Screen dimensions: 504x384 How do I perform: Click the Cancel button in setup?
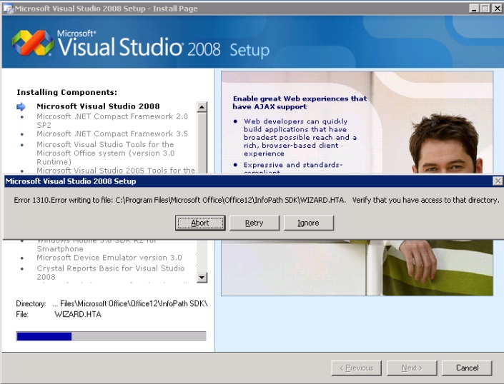click(x=467, y=368)
